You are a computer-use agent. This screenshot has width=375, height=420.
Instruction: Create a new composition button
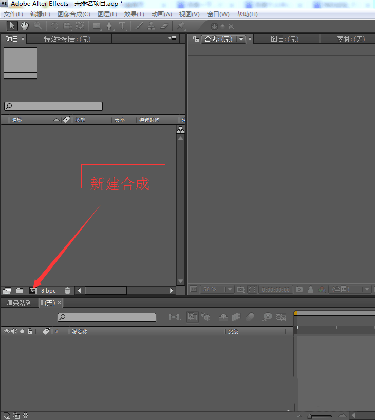point(33,291)
